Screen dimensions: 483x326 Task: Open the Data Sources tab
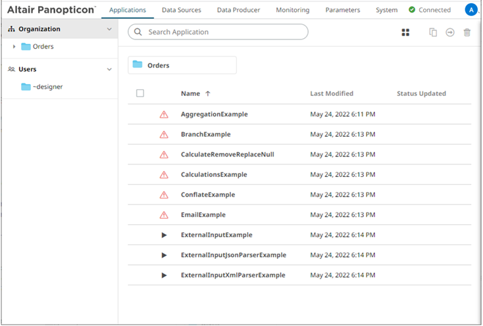click(x=181, y=11)
